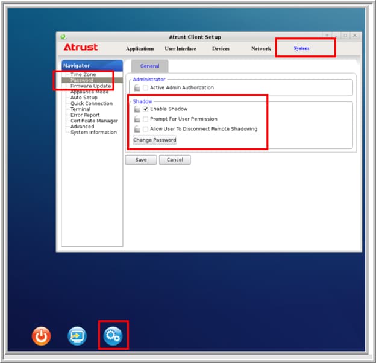Check Allow User To Disconnect Remote Shadowing

tap(145, 129)
